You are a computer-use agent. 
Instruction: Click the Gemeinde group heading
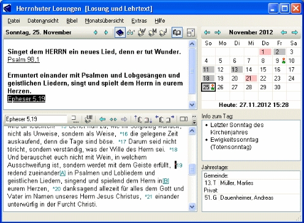point(216,175)
